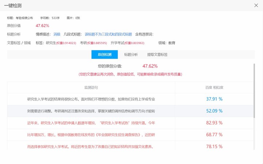The height and width of the screenshot is (164, 263).
Task: Open the 标题分析 tab
Action: click(131, 55)
